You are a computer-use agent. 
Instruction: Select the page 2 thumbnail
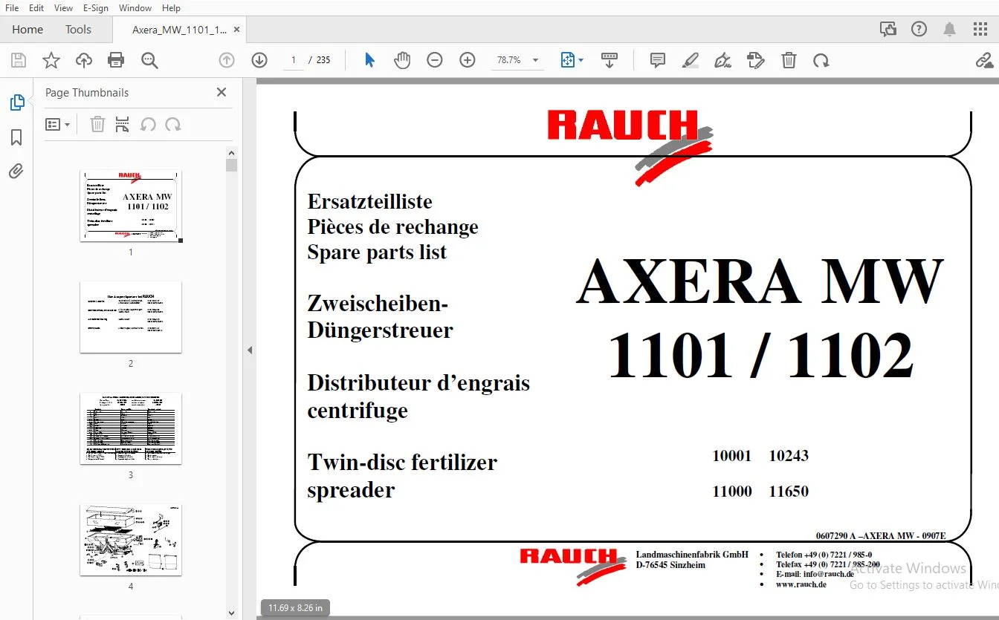coord(131,317)
